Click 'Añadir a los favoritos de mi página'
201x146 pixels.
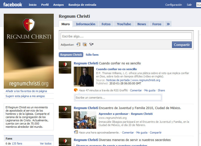[26, 91]
